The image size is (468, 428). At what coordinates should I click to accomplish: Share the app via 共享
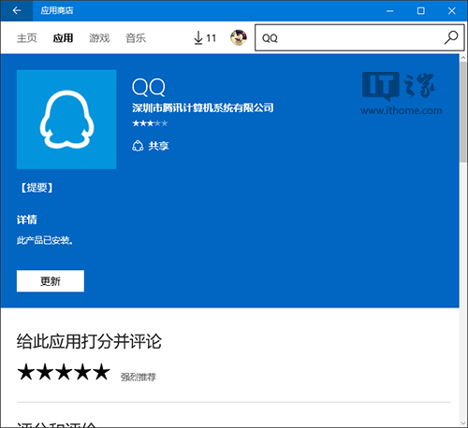(x=151, y=146)
